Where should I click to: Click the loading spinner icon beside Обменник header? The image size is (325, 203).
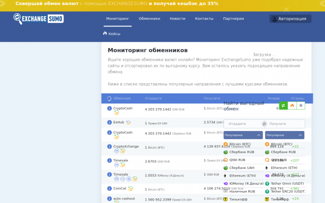click(x=109, y=98)
